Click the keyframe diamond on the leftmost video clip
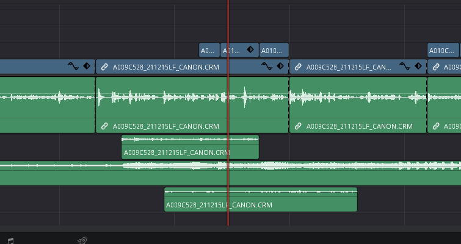Image resolution: width=461 pixels, height=244 pixels. tap(86, 66)
